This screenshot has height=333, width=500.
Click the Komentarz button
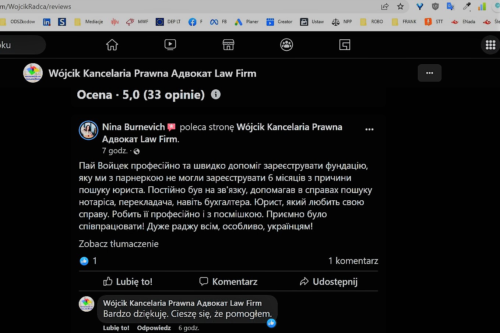click(x=228, y=282)
